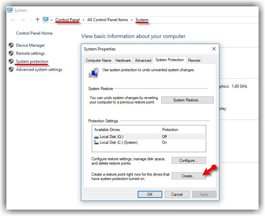Click the system protection computer icon
This screenshot has height=216, width=265.
point(94,73)
